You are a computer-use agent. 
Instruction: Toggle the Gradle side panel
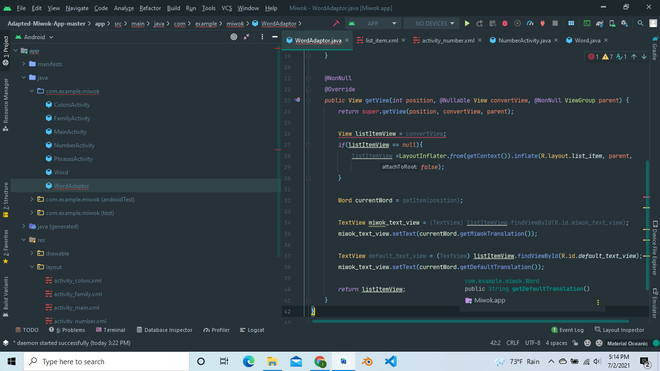pyautogui.click(x=655, y=48)
